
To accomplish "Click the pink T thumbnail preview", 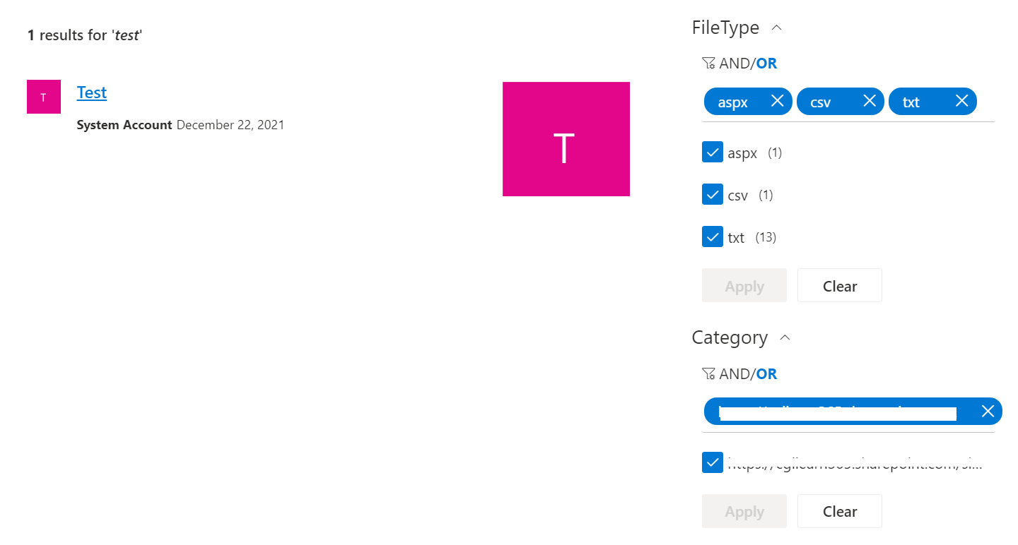I will point(566,138).
